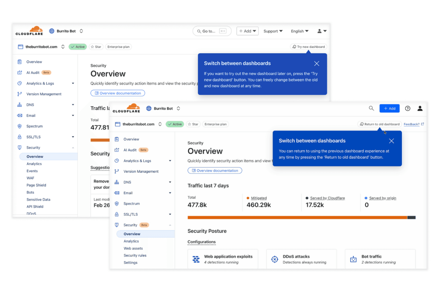Click the orange Mitigated segment of the traffic bar

point(297,218)
